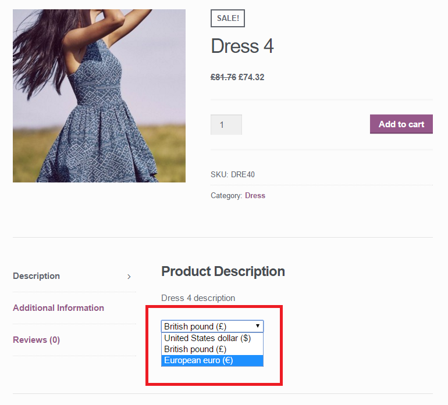Screen dimensions: 448x405
Task: Choose United States dollar ($) option
Action: (x=212, y=338)
